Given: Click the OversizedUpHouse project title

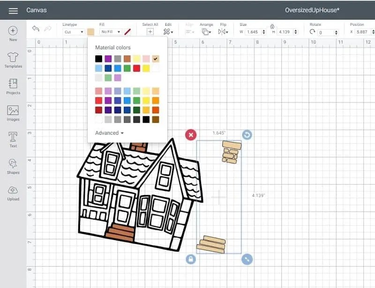Looking at the screenshot, I should (x=312, y=10).
